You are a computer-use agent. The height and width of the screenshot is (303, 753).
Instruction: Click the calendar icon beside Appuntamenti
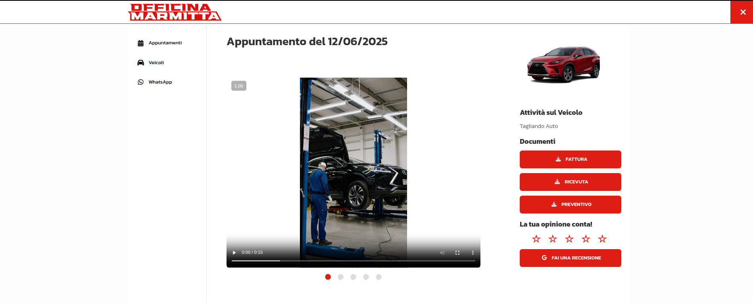(140, 43)
